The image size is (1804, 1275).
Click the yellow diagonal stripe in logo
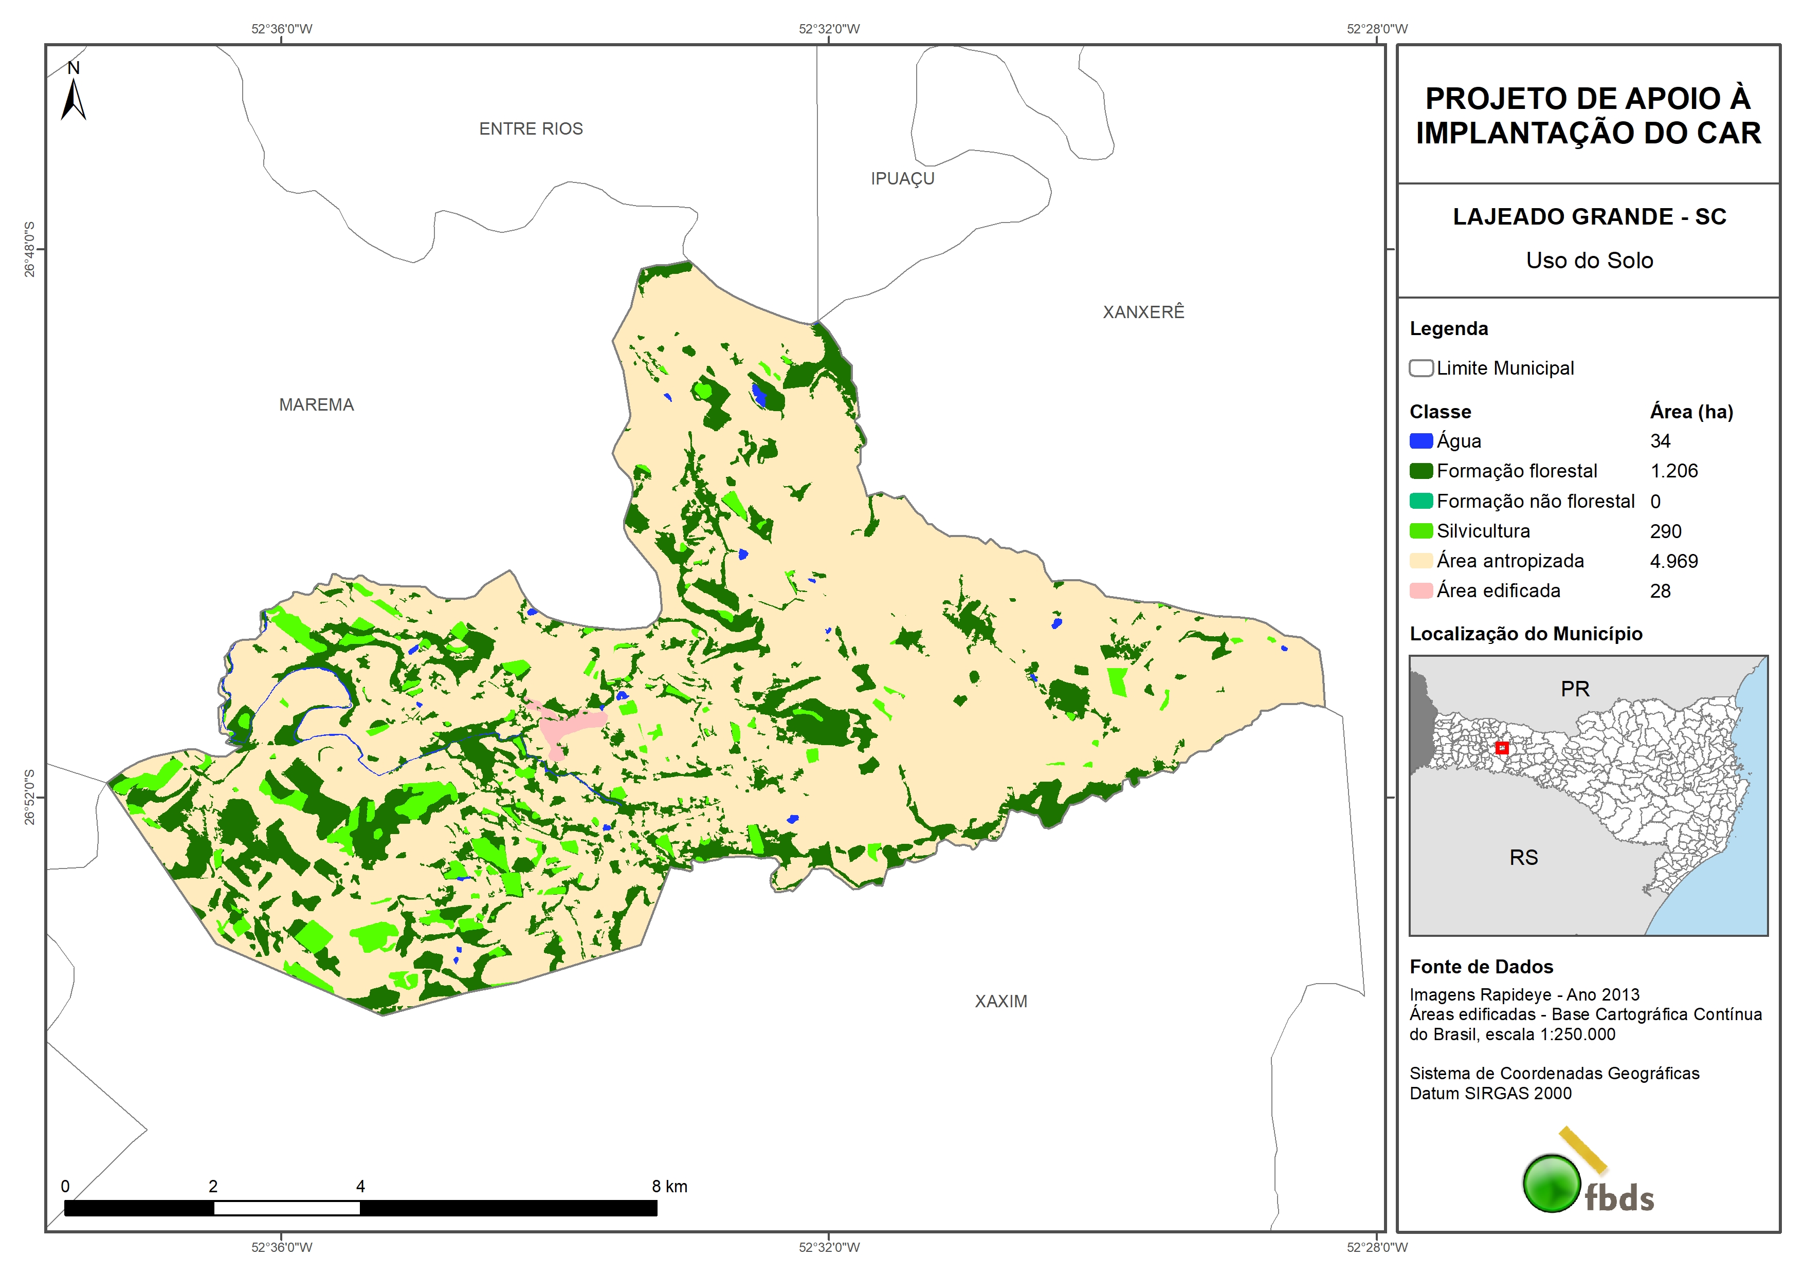[x=1582, y=1149]
